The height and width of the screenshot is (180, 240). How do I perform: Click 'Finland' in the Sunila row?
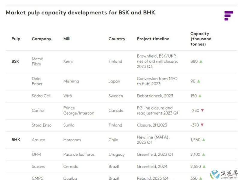(x=115, y=125)
